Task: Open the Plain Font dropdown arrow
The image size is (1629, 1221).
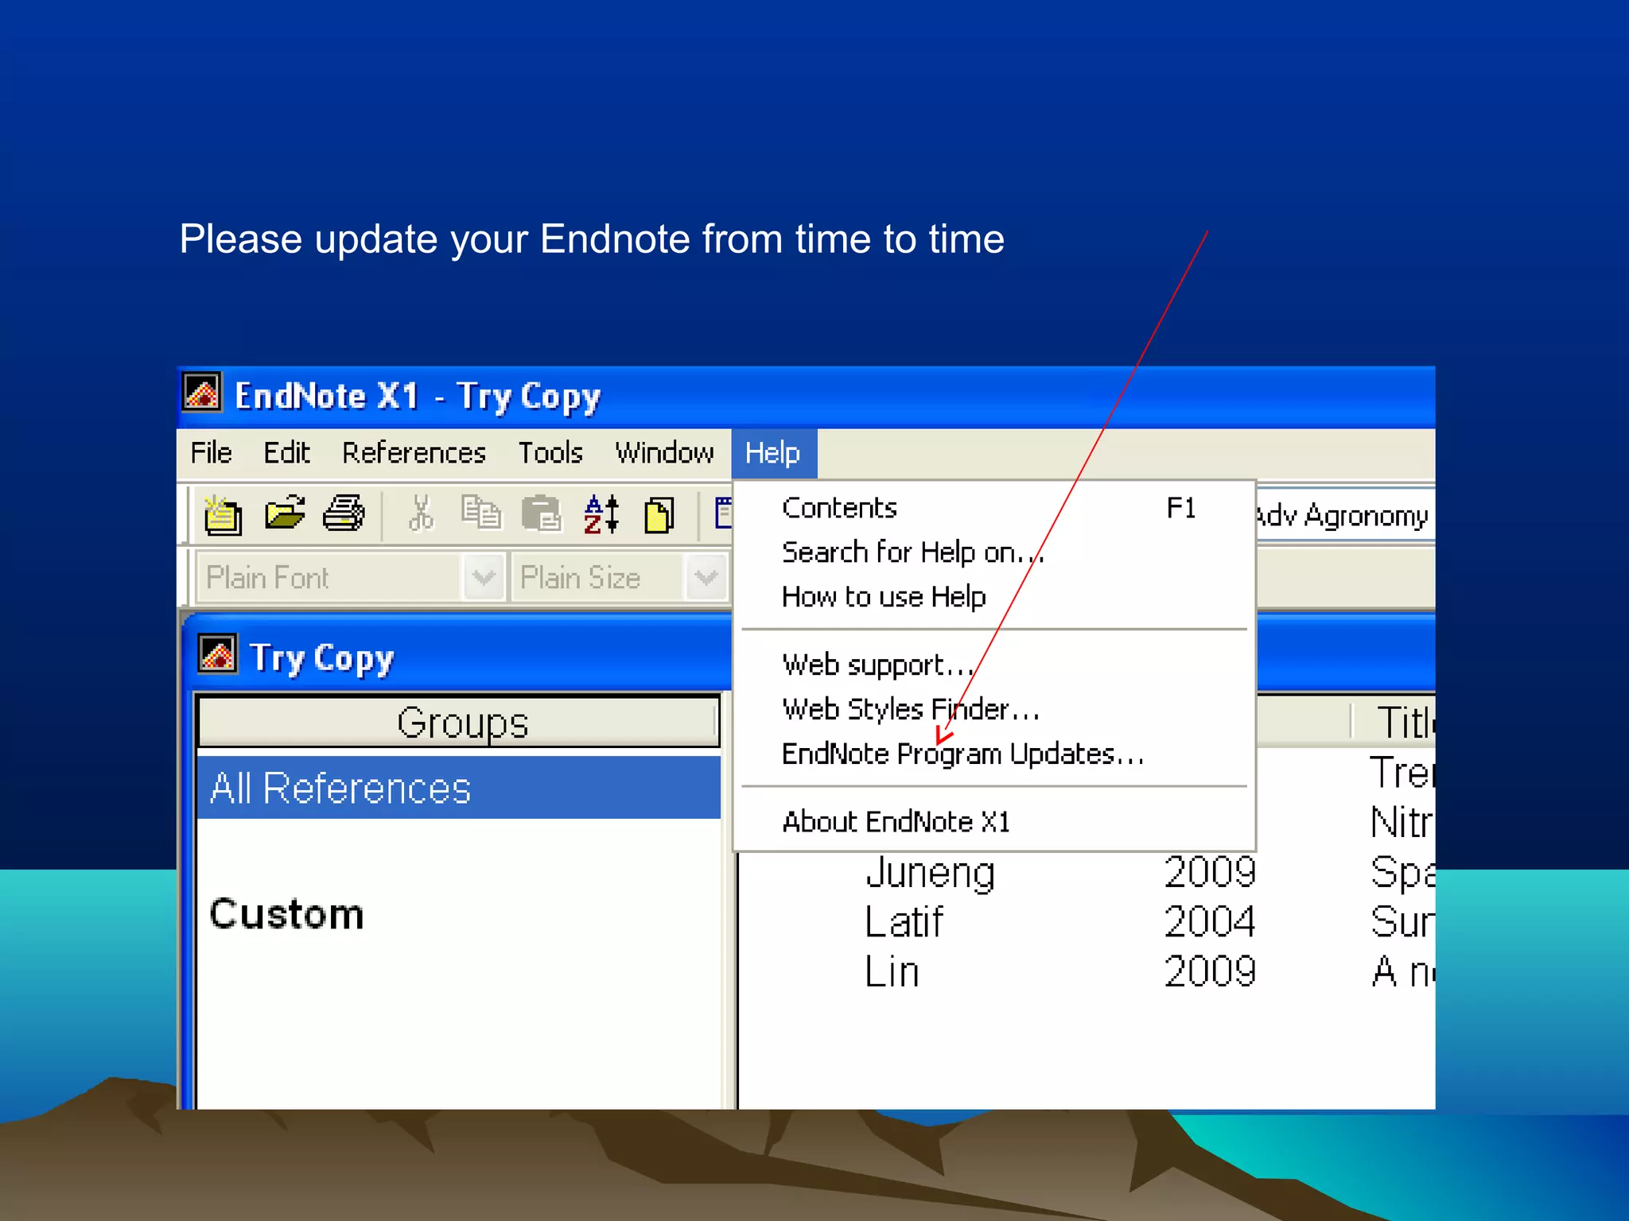Action: pyautogui.click(x=484, y=577)
